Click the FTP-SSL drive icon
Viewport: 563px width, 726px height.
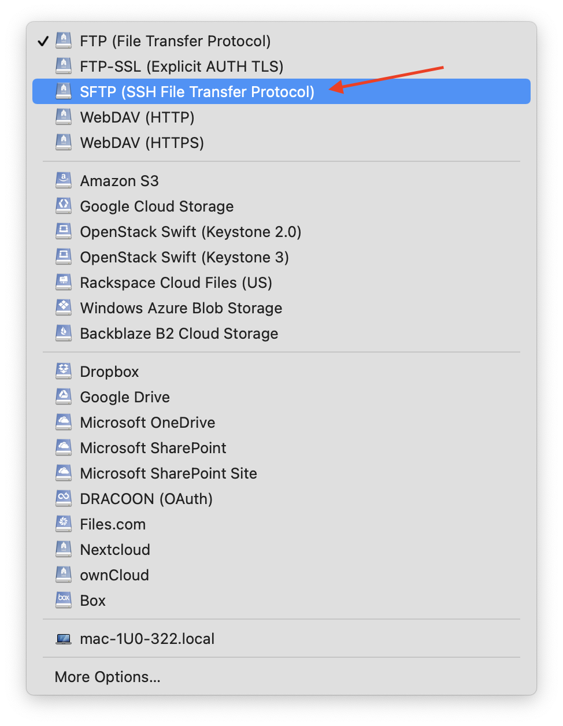[x=64, y=66]
